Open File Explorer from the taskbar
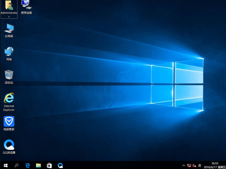Screen dimensions: 226x169 coord(38,165)
